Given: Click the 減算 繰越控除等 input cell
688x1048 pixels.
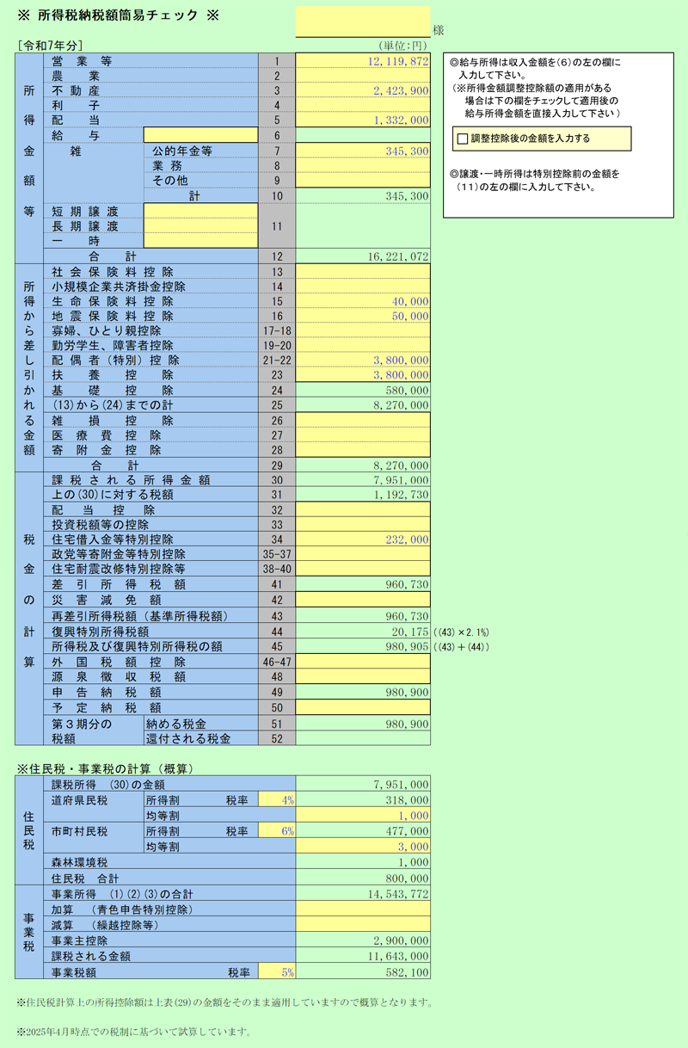Looking at the screenshot, I should [363, 924].
